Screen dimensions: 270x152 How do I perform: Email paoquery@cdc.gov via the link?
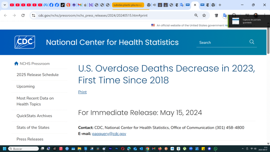[x=109, y=134]
